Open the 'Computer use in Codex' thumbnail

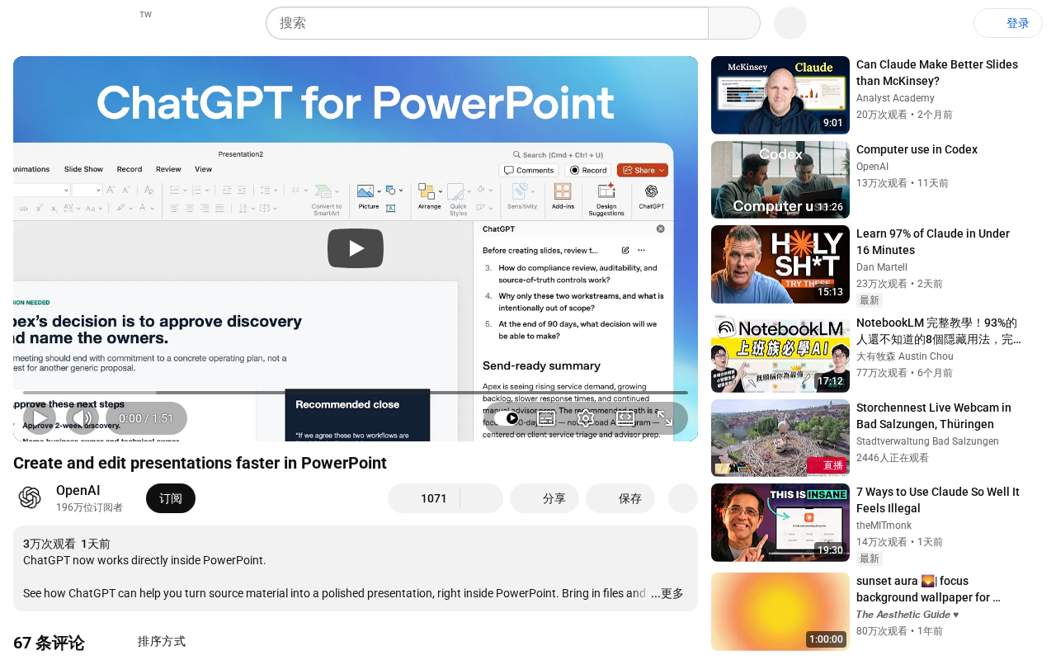pos(780,180)
